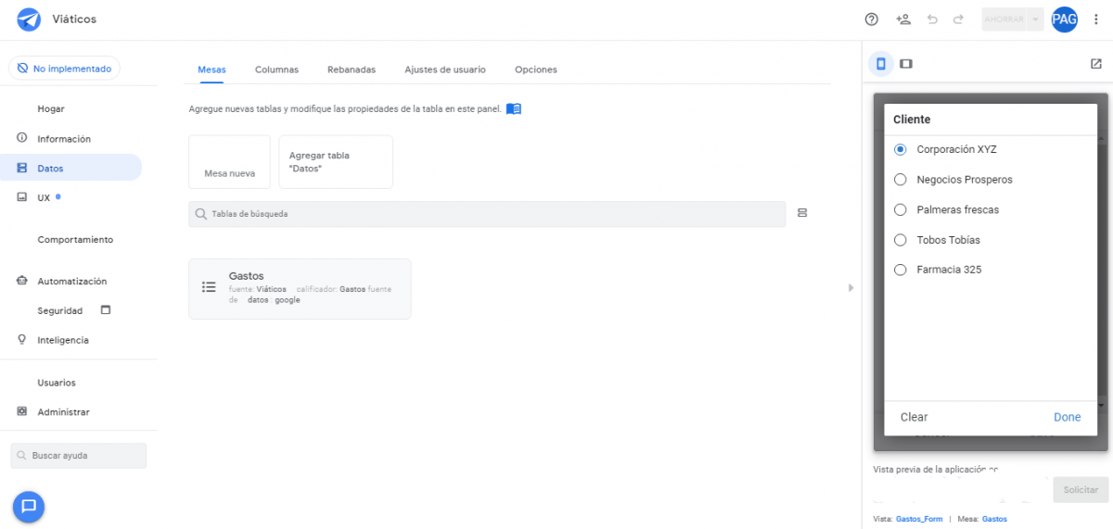Follow the Gastos_Form view link
This screenshot has width=1113, height=529.
click(x=918, y=519)
